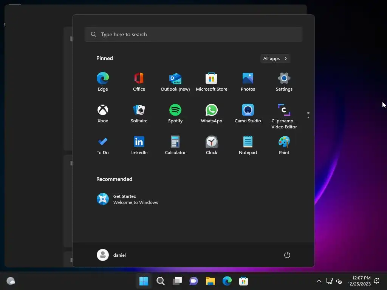The width and height of the screenshot is (387, 290).
Task: Open Paint
Action: point(284,145)
